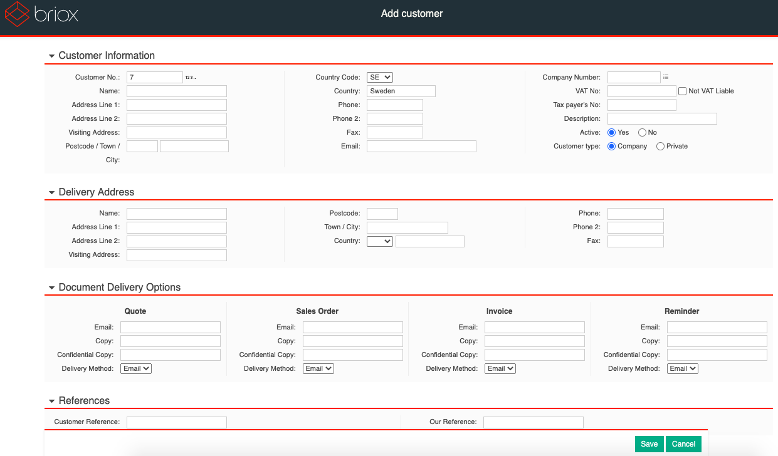Click the Reminder Email field
The width and height of the screenshot is (778, 456).
717,327
